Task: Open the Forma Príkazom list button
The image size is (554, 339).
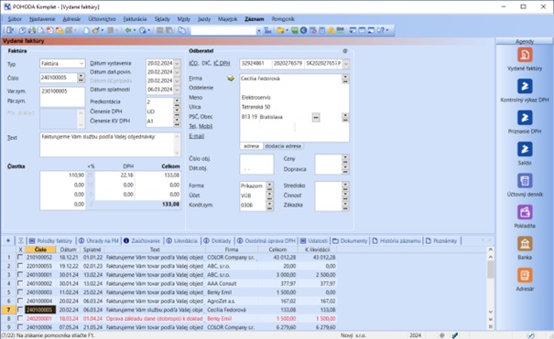Action: point(269,185)
